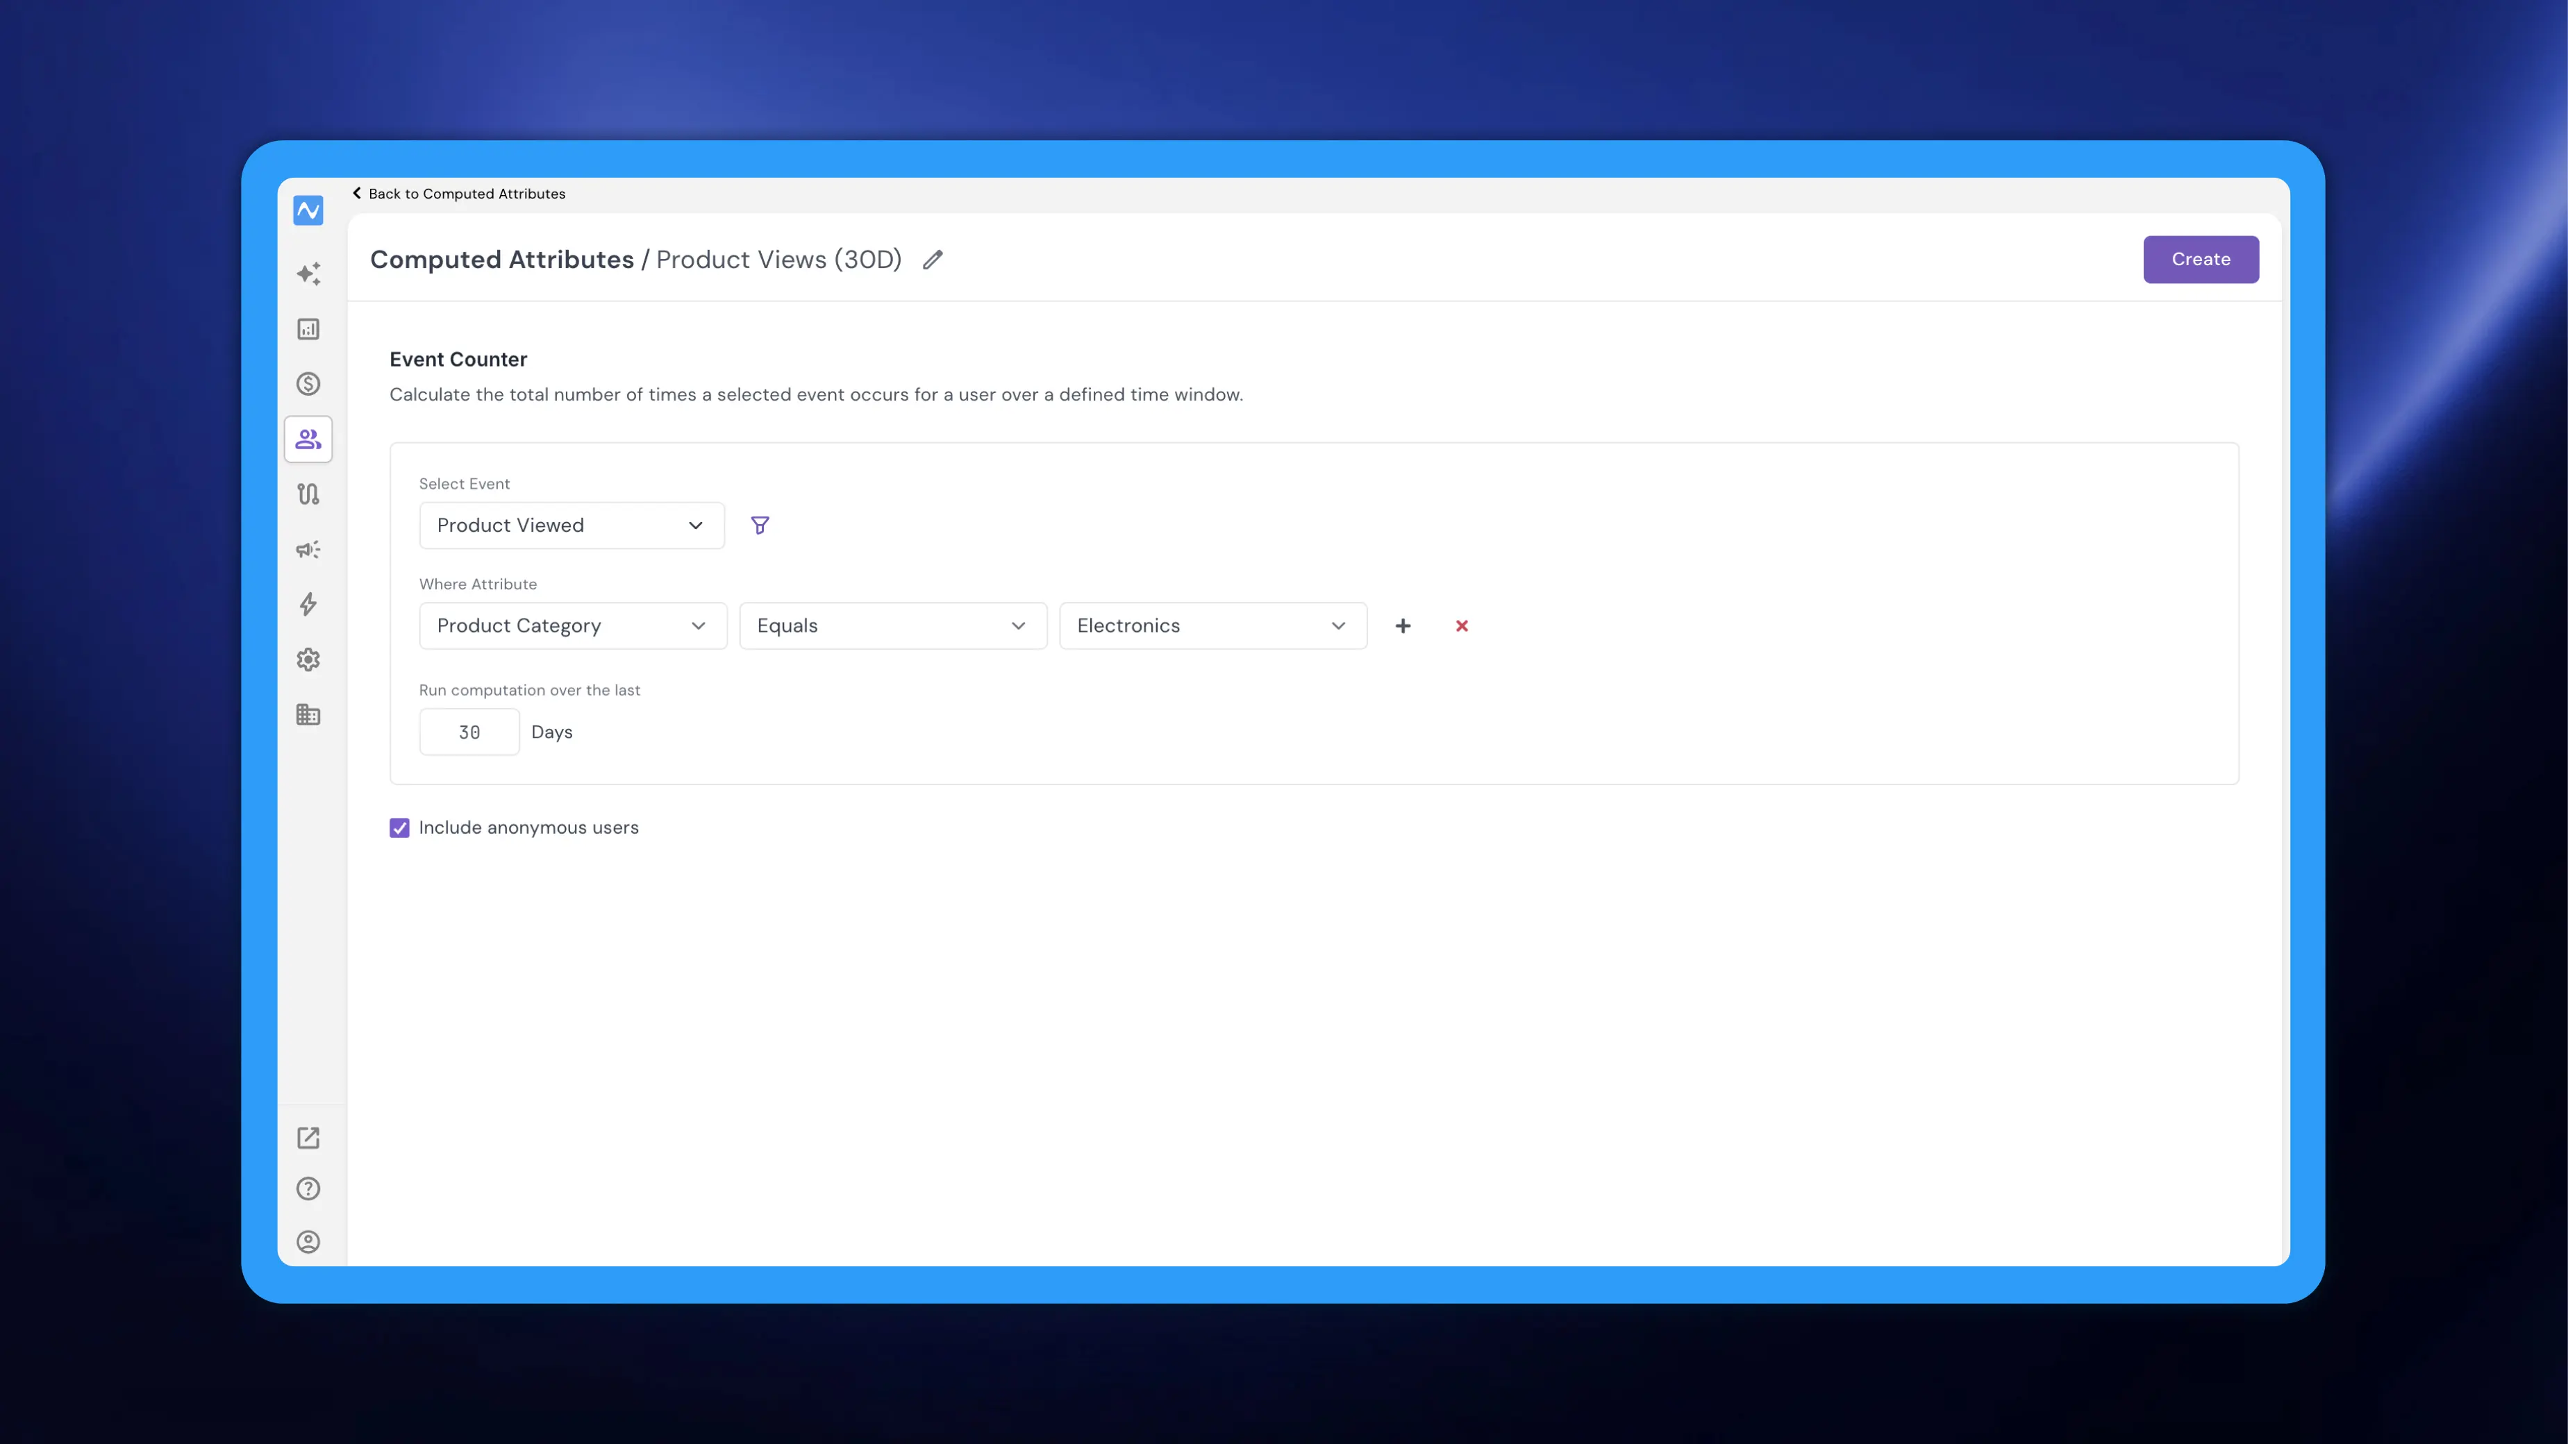Open the journeys path sidebar icon
The height and width of the screenshot is (1444, 2568).
[x=308, y=494]
